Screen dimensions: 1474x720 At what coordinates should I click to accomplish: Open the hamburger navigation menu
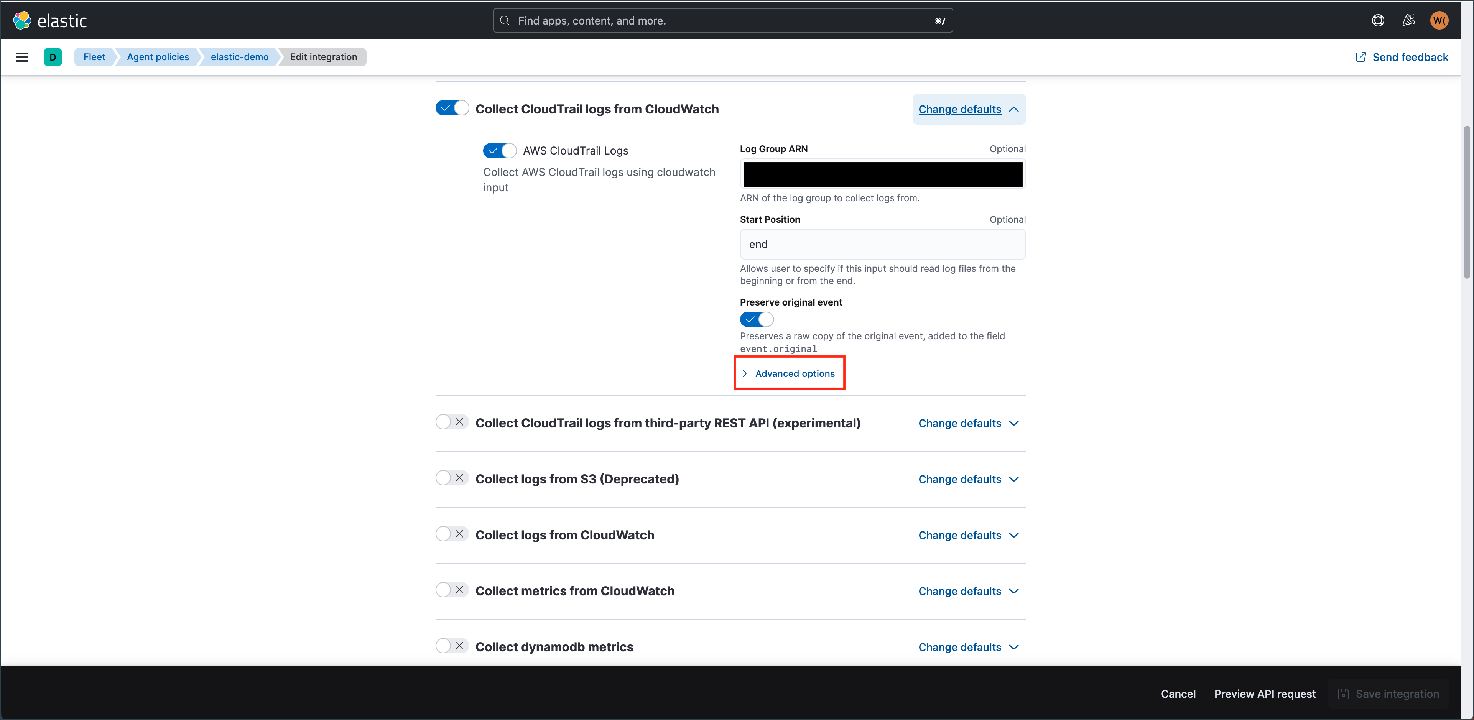point(22,57)
